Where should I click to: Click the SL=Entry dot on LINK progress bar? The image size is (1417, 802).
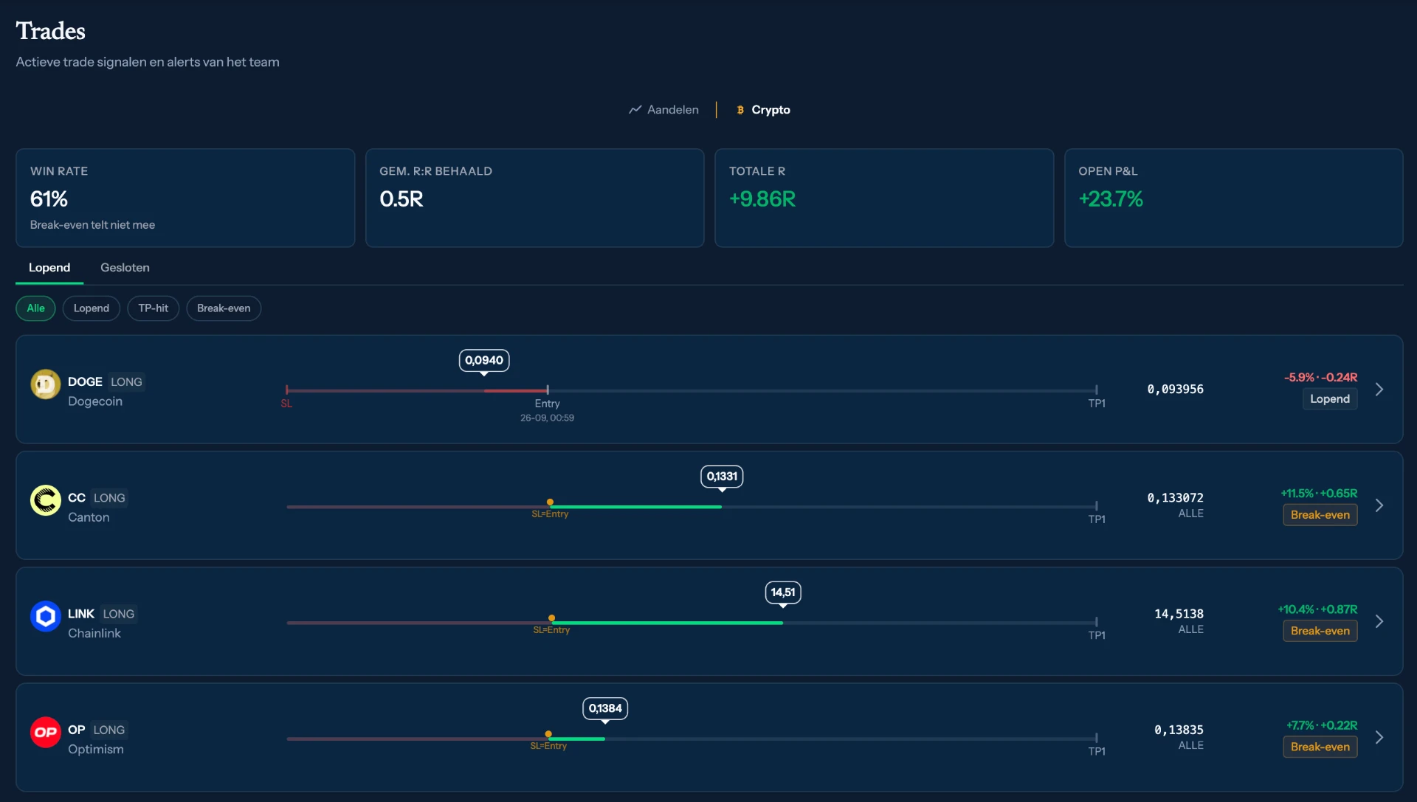click(551, 618)
